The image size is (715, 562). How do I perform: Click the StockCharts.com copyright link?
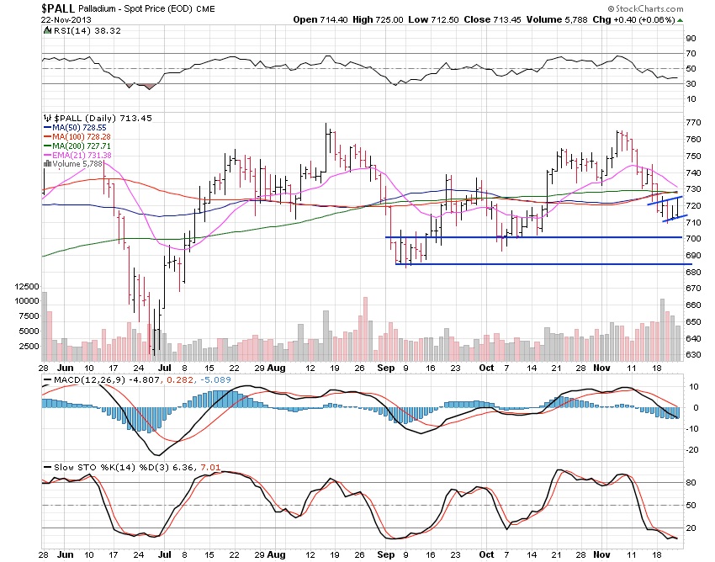(645, 8)
